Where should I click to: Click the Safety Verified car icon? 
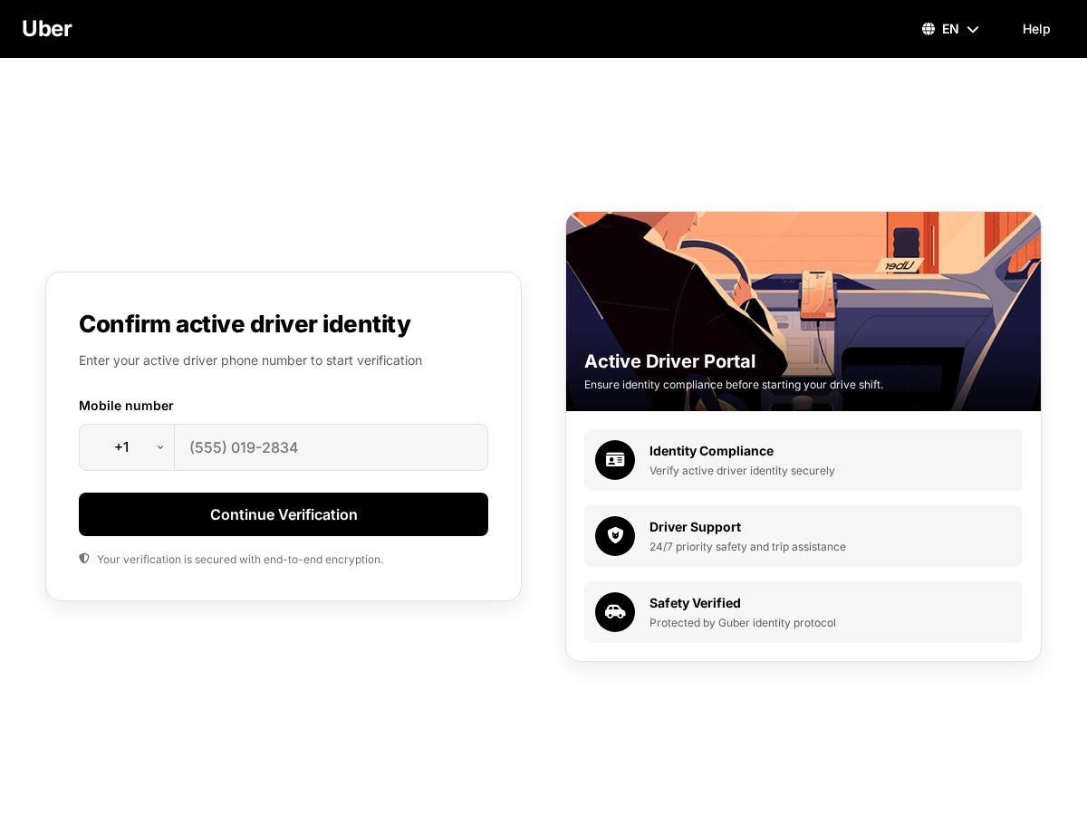615,612
